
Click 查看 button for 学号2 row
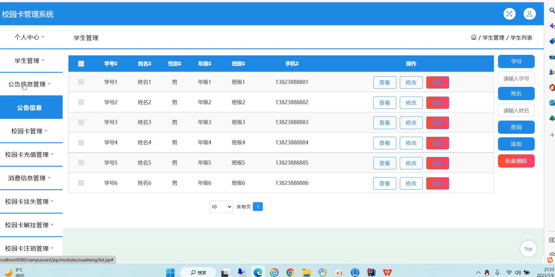pyautogui.click(x=385, y=103)
